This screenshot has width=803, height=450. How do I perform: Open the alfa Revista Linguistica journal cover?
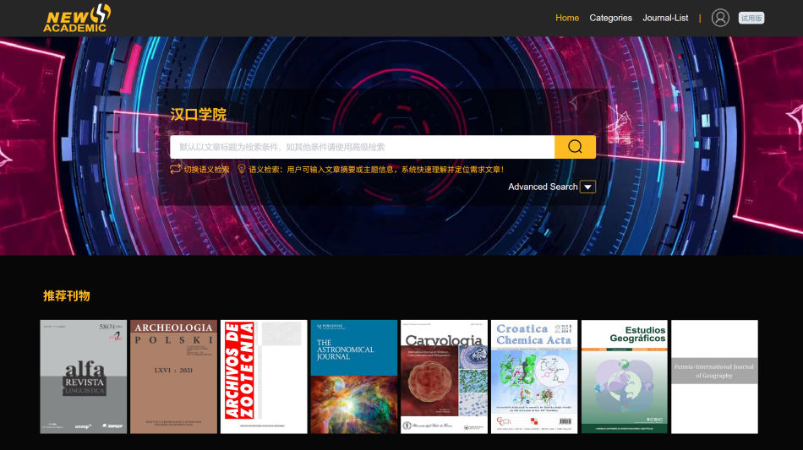(84, 377)
